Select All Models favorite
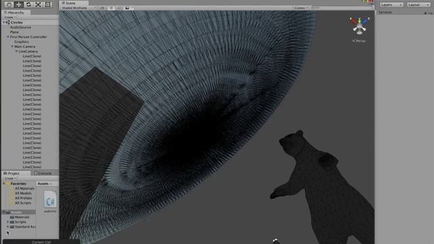 coord(23,193)
